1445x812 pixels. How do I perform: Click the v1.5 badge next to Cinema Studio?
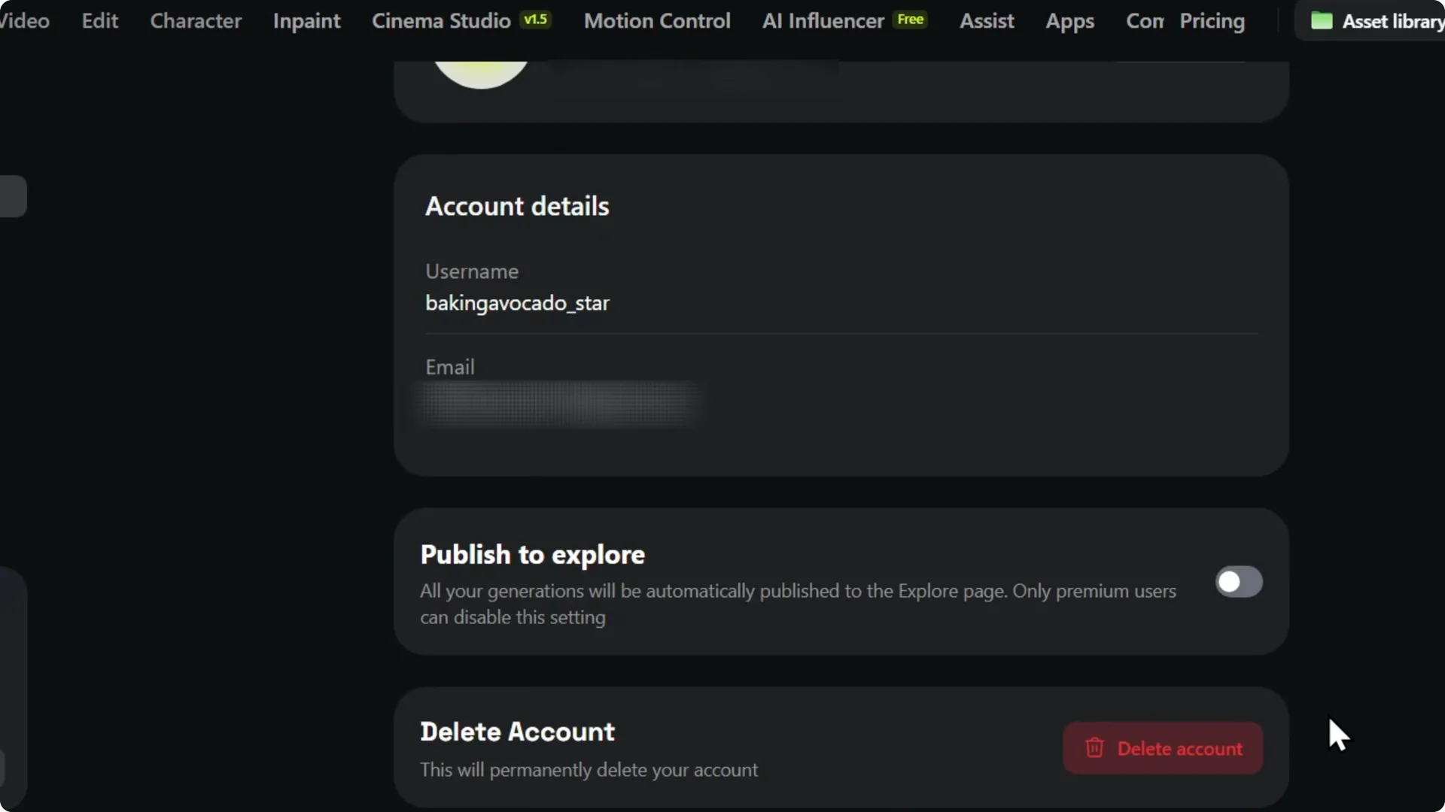[x=536, y=20]
